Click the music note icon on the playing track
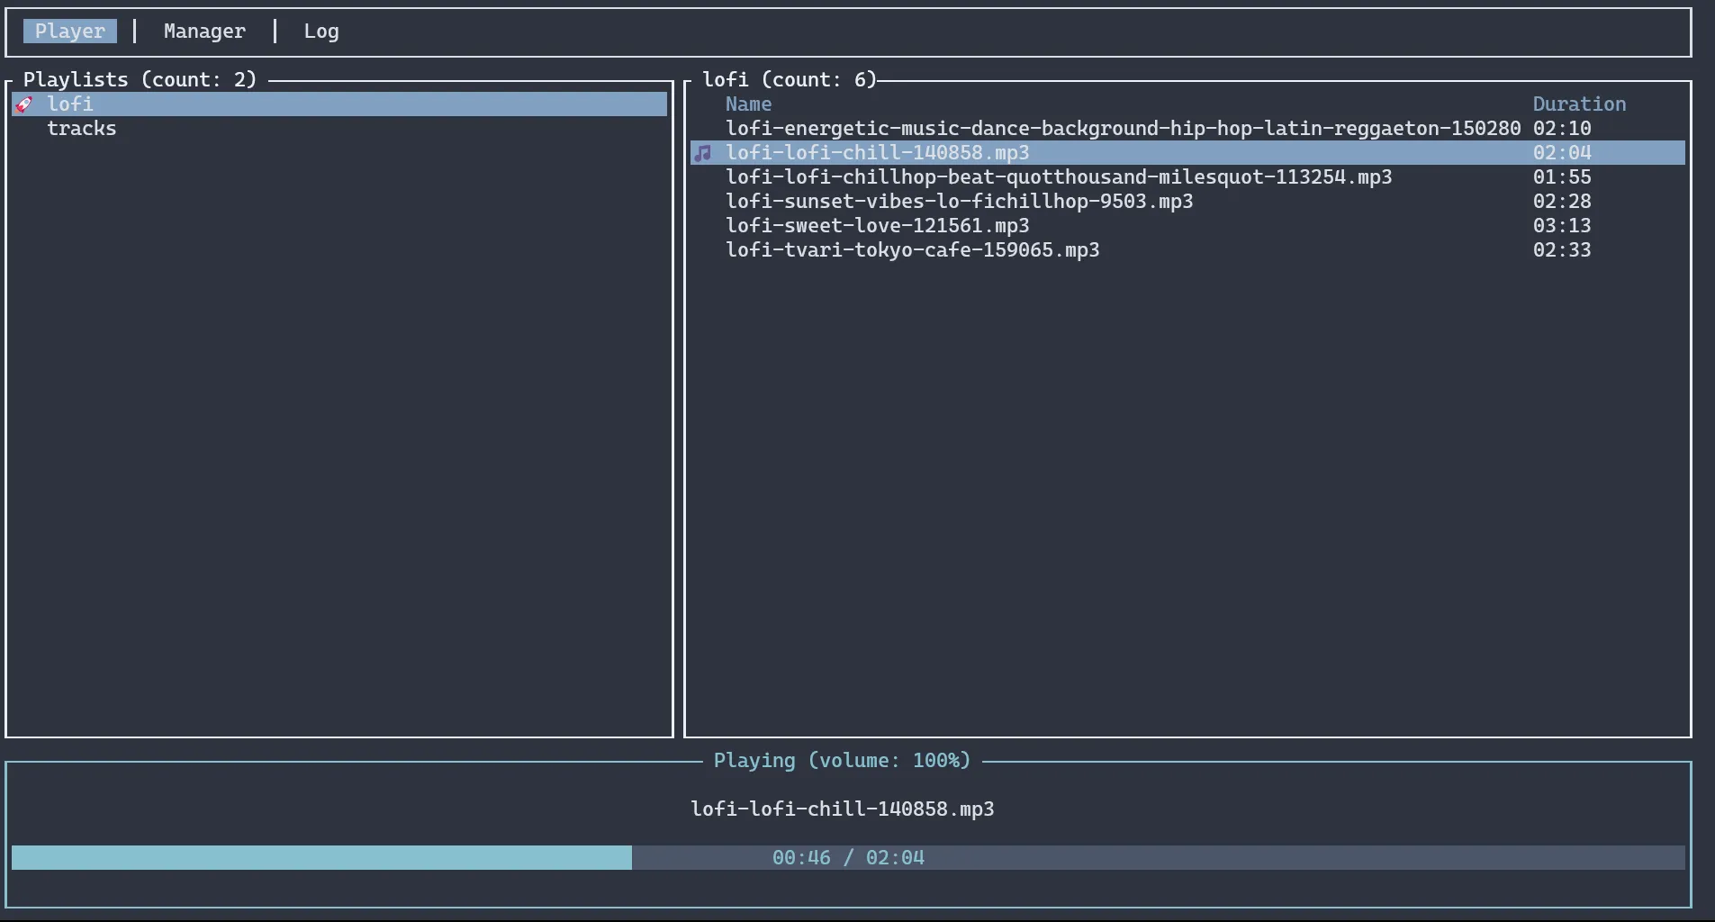The width and height of the screenshot is (1715, 922). (x=703, y=152)
